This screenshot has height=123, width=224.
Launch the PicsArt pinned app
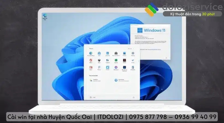(x=99, y=68)
